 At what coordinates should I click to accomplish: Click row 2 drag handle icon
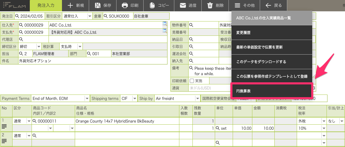pos(4,141)
